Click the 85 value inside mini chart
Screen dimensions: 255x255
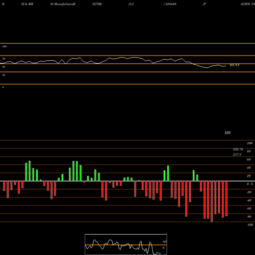point(164,242)
